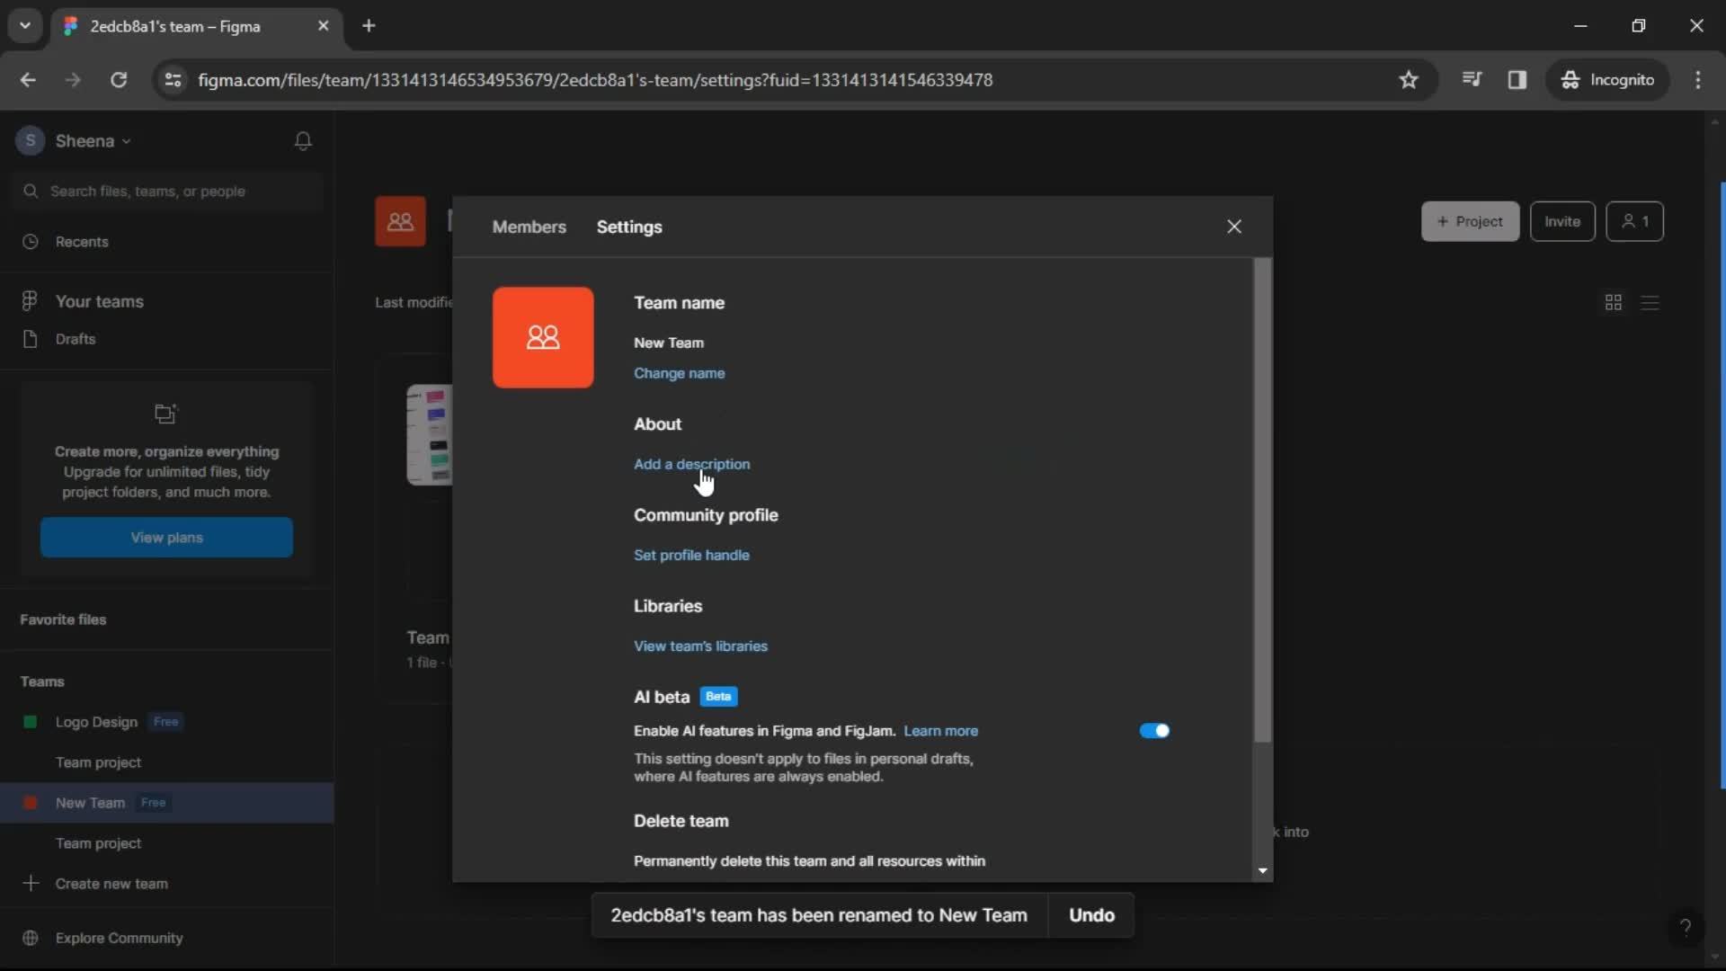
Task: Click the Recents clock icon
Action: click(x=31, y=242)
